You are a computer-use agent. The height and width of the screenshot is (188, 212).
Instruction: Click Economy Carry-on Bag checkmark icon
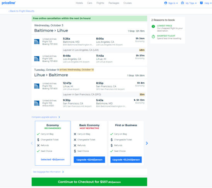coord(38,134)
